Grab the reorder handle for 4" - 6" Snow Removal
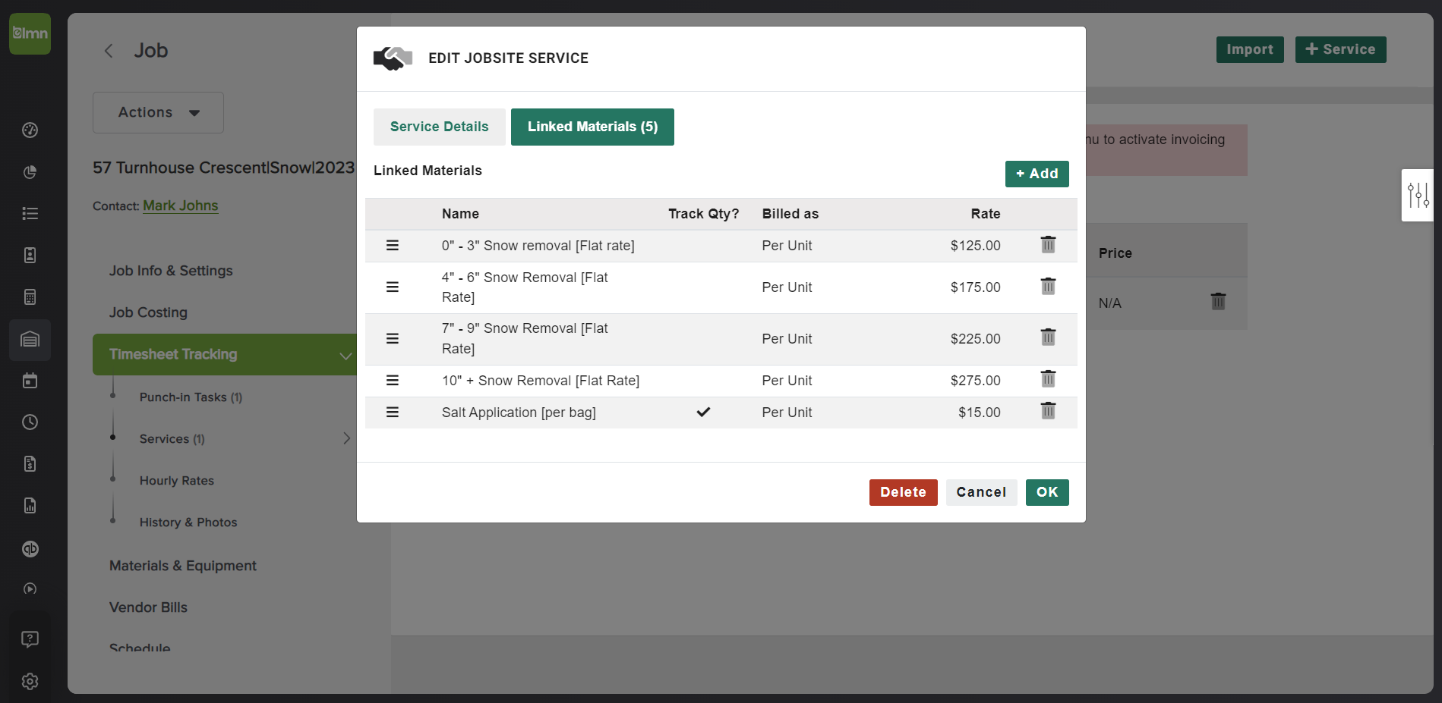 (x=393, y=287)
